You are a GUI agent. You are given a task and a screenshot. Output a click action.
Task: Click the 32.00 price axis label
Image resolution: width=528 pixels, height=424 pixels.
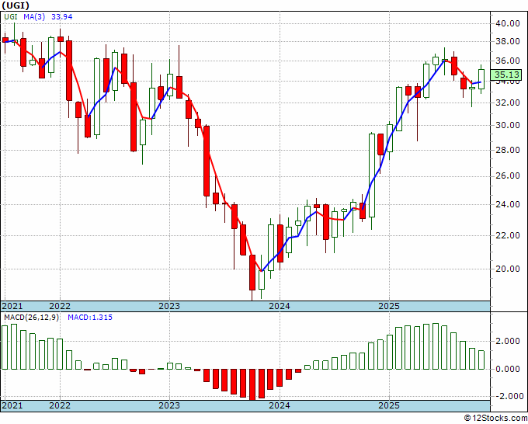[x=507, y=103]
